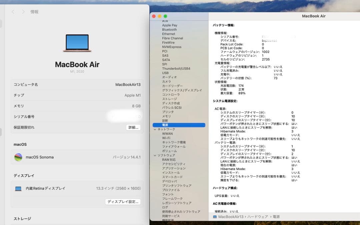Screen dimensions: 360x225
Task: Select the highlighted 電源 item in the sidebar
Action: pyautogui.click(x=179, y=125)
